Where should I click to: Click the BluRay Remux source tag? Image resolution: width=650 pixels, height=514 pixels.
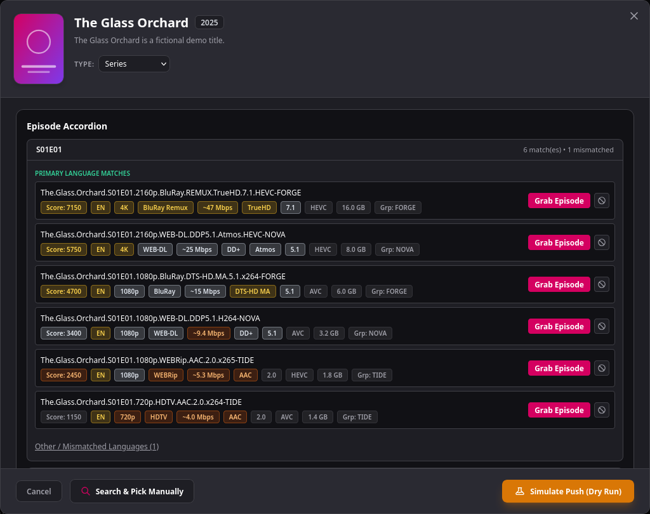pos(166,208)
